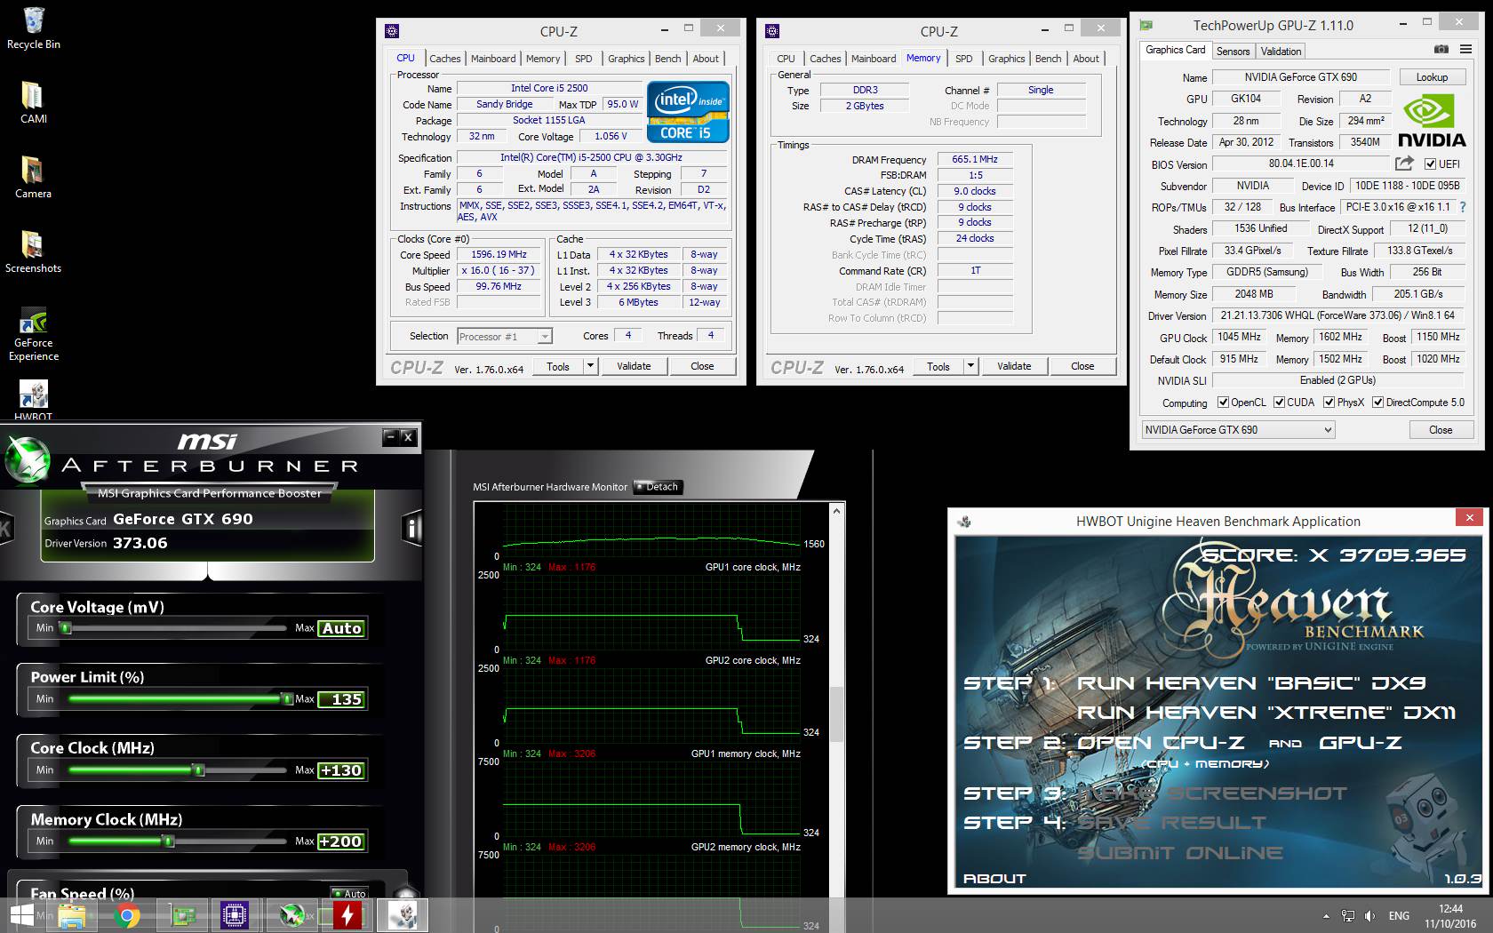Click the Afterburner info 'i' side button

point(411,528)
